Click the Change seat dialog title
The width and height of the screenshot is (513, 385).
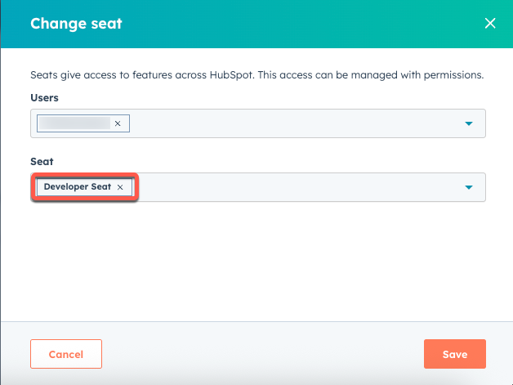[76, 24]
